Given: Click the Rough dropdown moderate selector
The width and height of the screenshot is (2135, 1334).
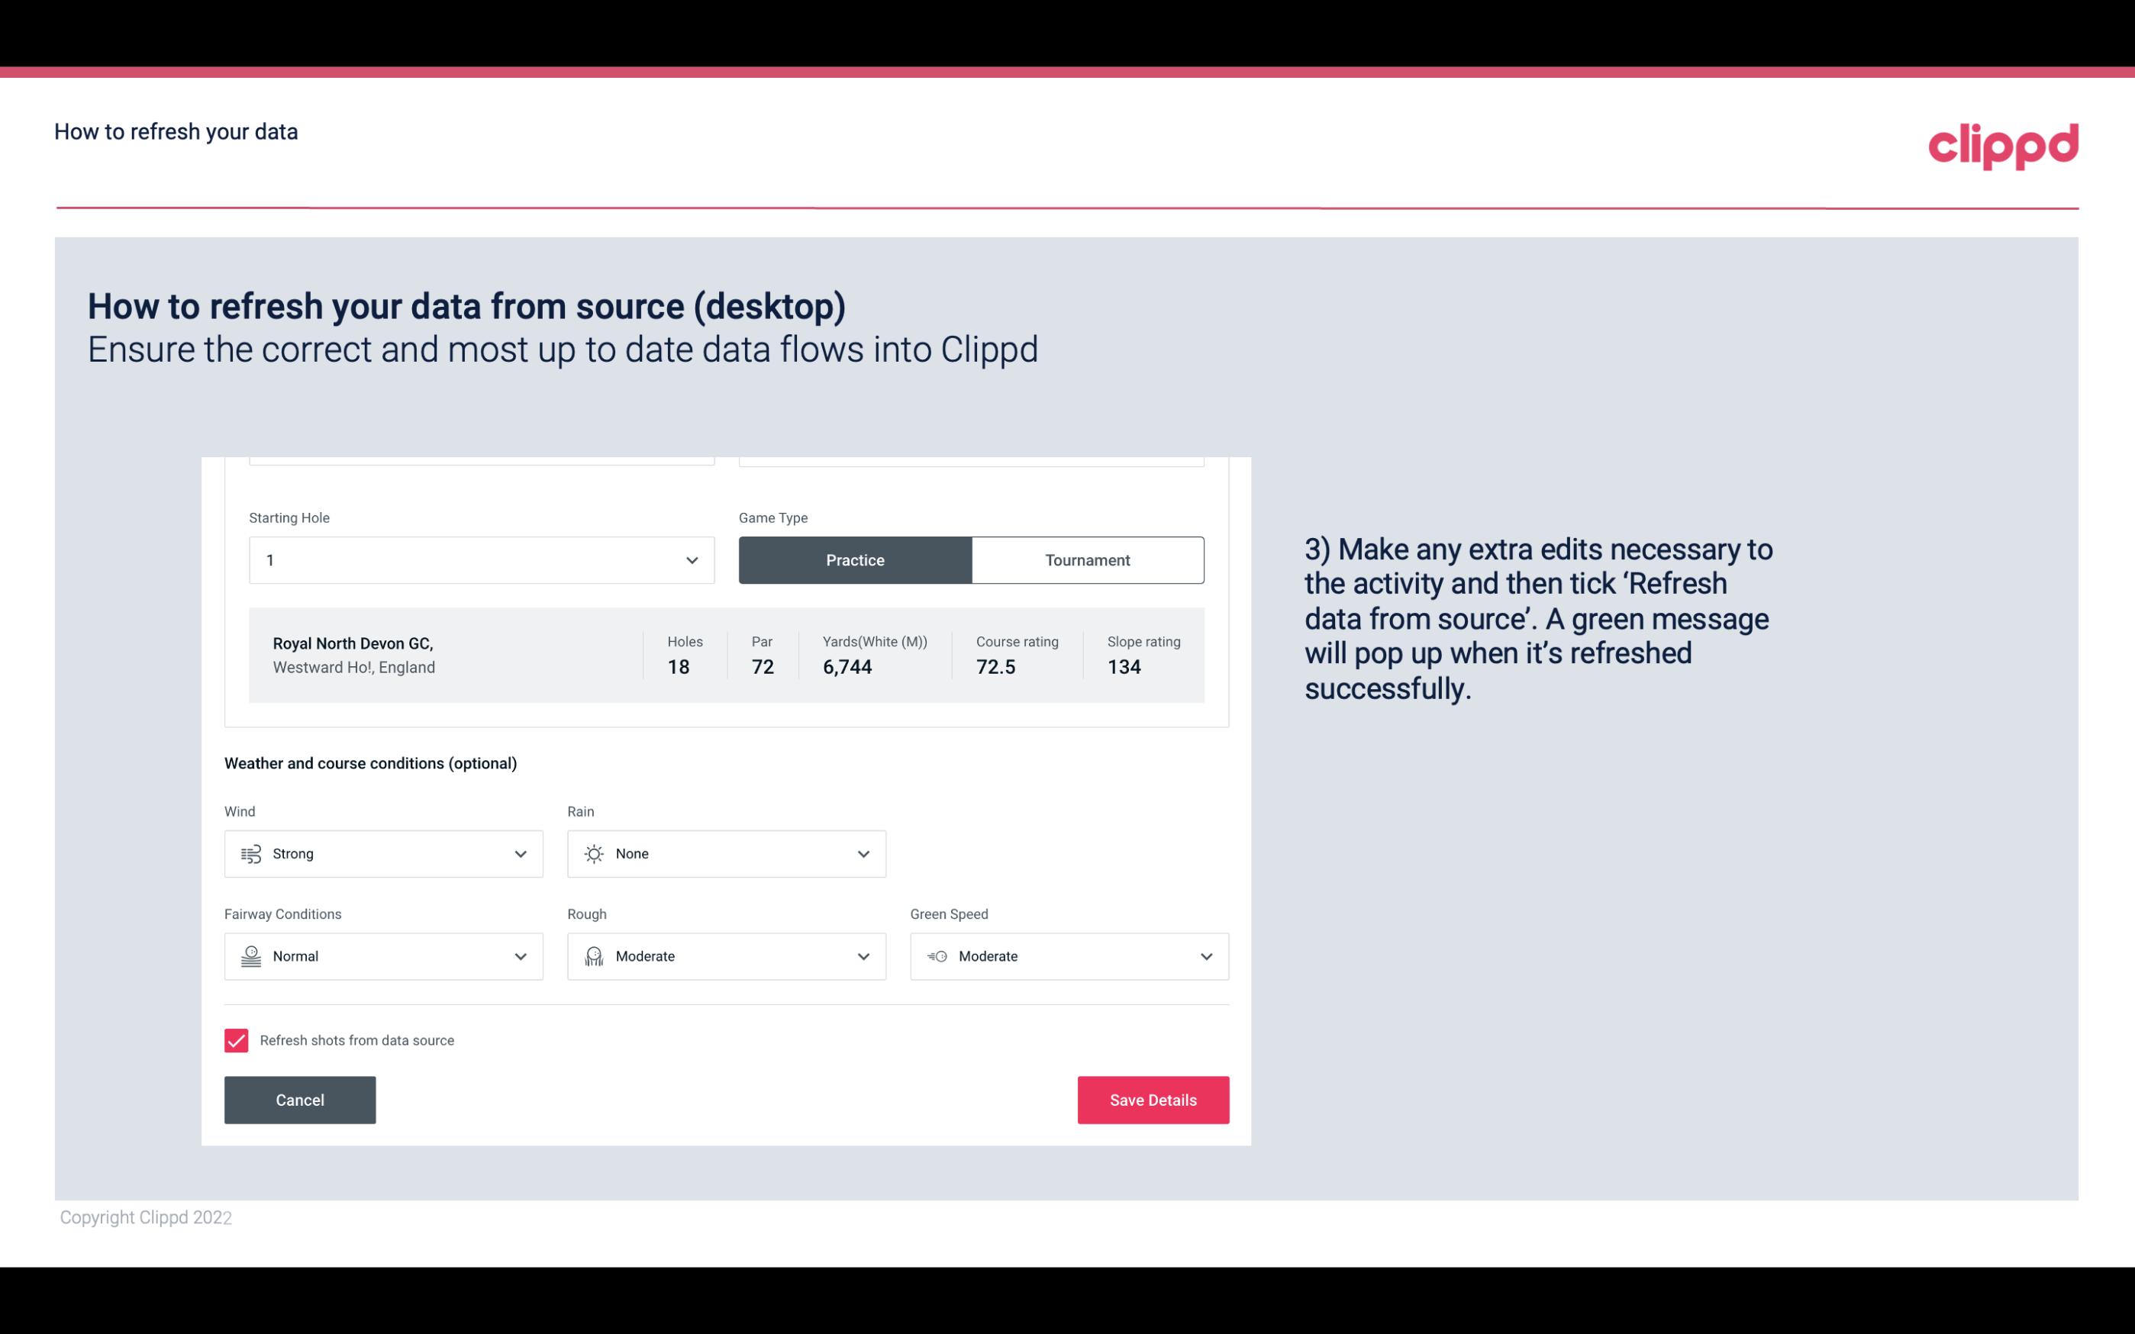Looking at the screenshot, I should (x=725, y=955).
